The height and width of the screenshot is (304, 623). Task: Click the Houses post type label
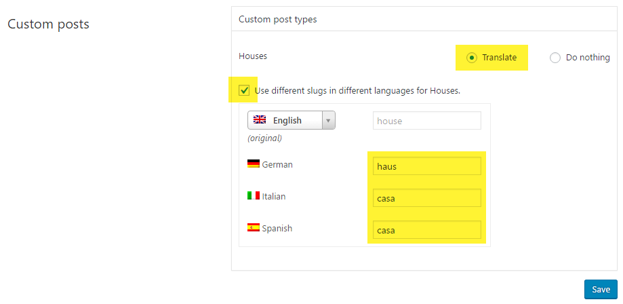tap(253, 56)
